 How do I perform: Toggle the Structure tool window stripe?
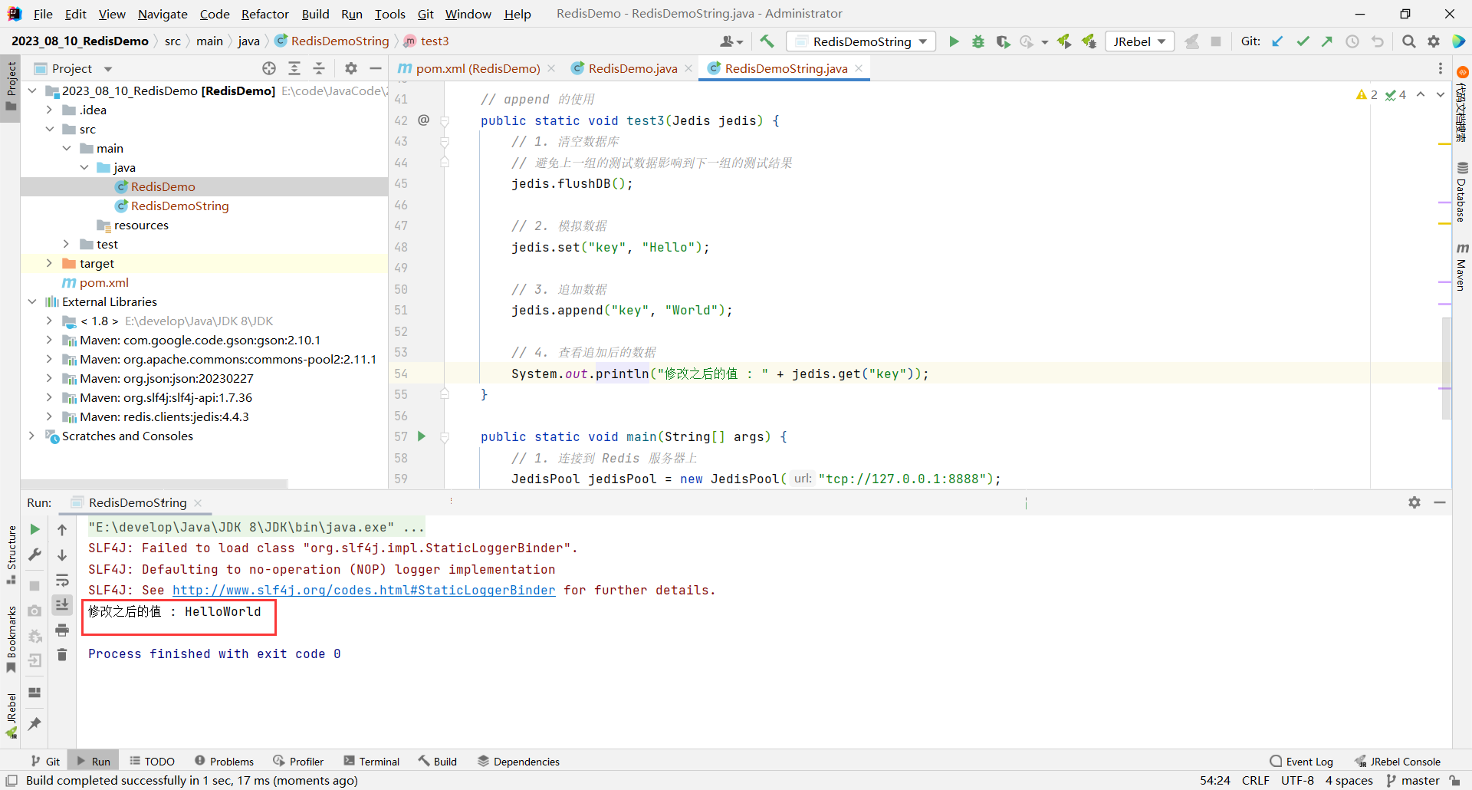pos(11,554)
